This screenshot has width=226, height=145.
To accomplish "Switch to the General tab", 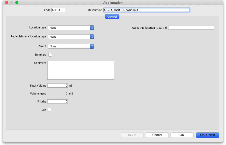I will (x=112, y=17).
